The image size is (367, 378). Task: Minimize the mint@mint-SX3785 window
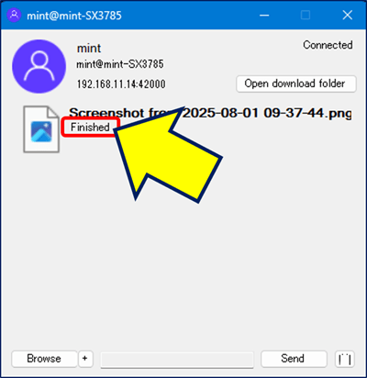(x=264, y=15)
